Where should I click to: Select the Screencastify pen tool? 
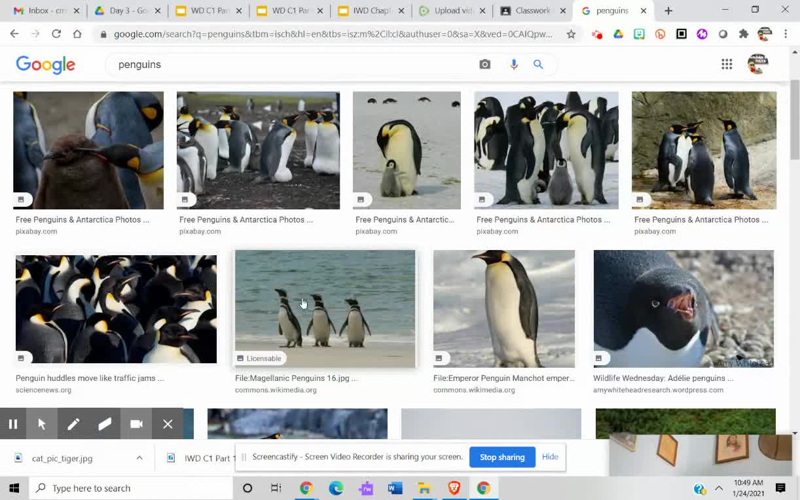[x=73, y=424]
